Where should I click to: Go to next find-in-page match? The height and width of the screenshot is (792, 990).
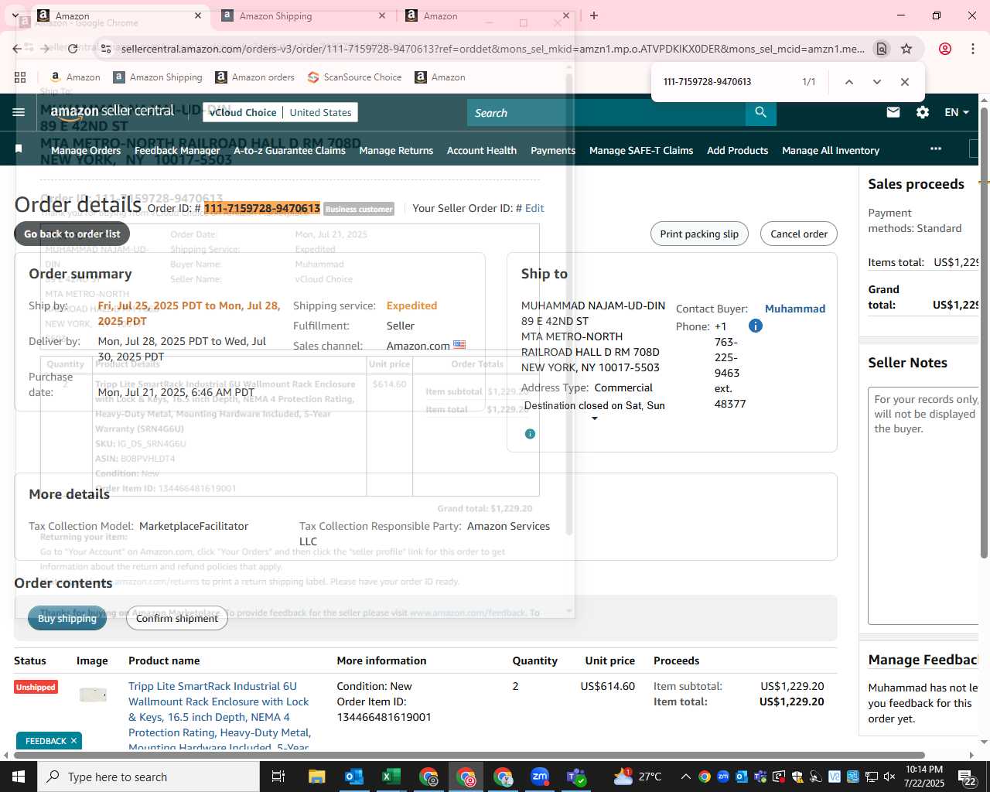(x=876, y=82)
